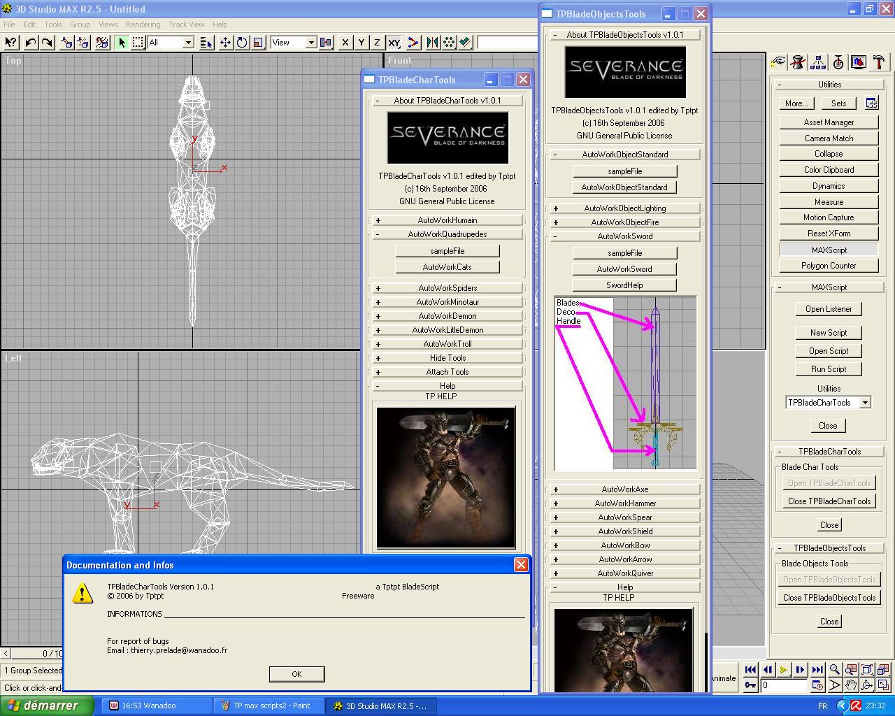
Task: Open the Edit menu
Action: 29,24
